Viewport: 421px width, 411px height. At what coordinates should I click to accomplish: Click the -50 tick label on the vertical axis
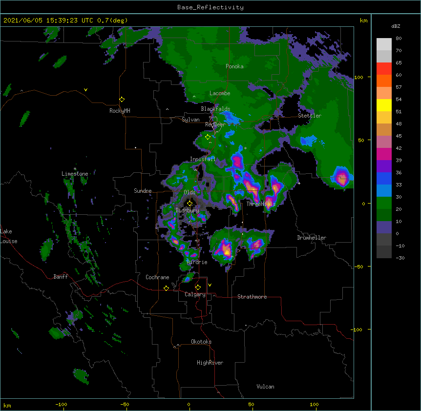coord(358,267)
